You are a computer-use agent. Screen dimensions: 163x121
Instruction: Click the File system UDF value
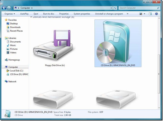pyautogui.click(x=101, y=112)
